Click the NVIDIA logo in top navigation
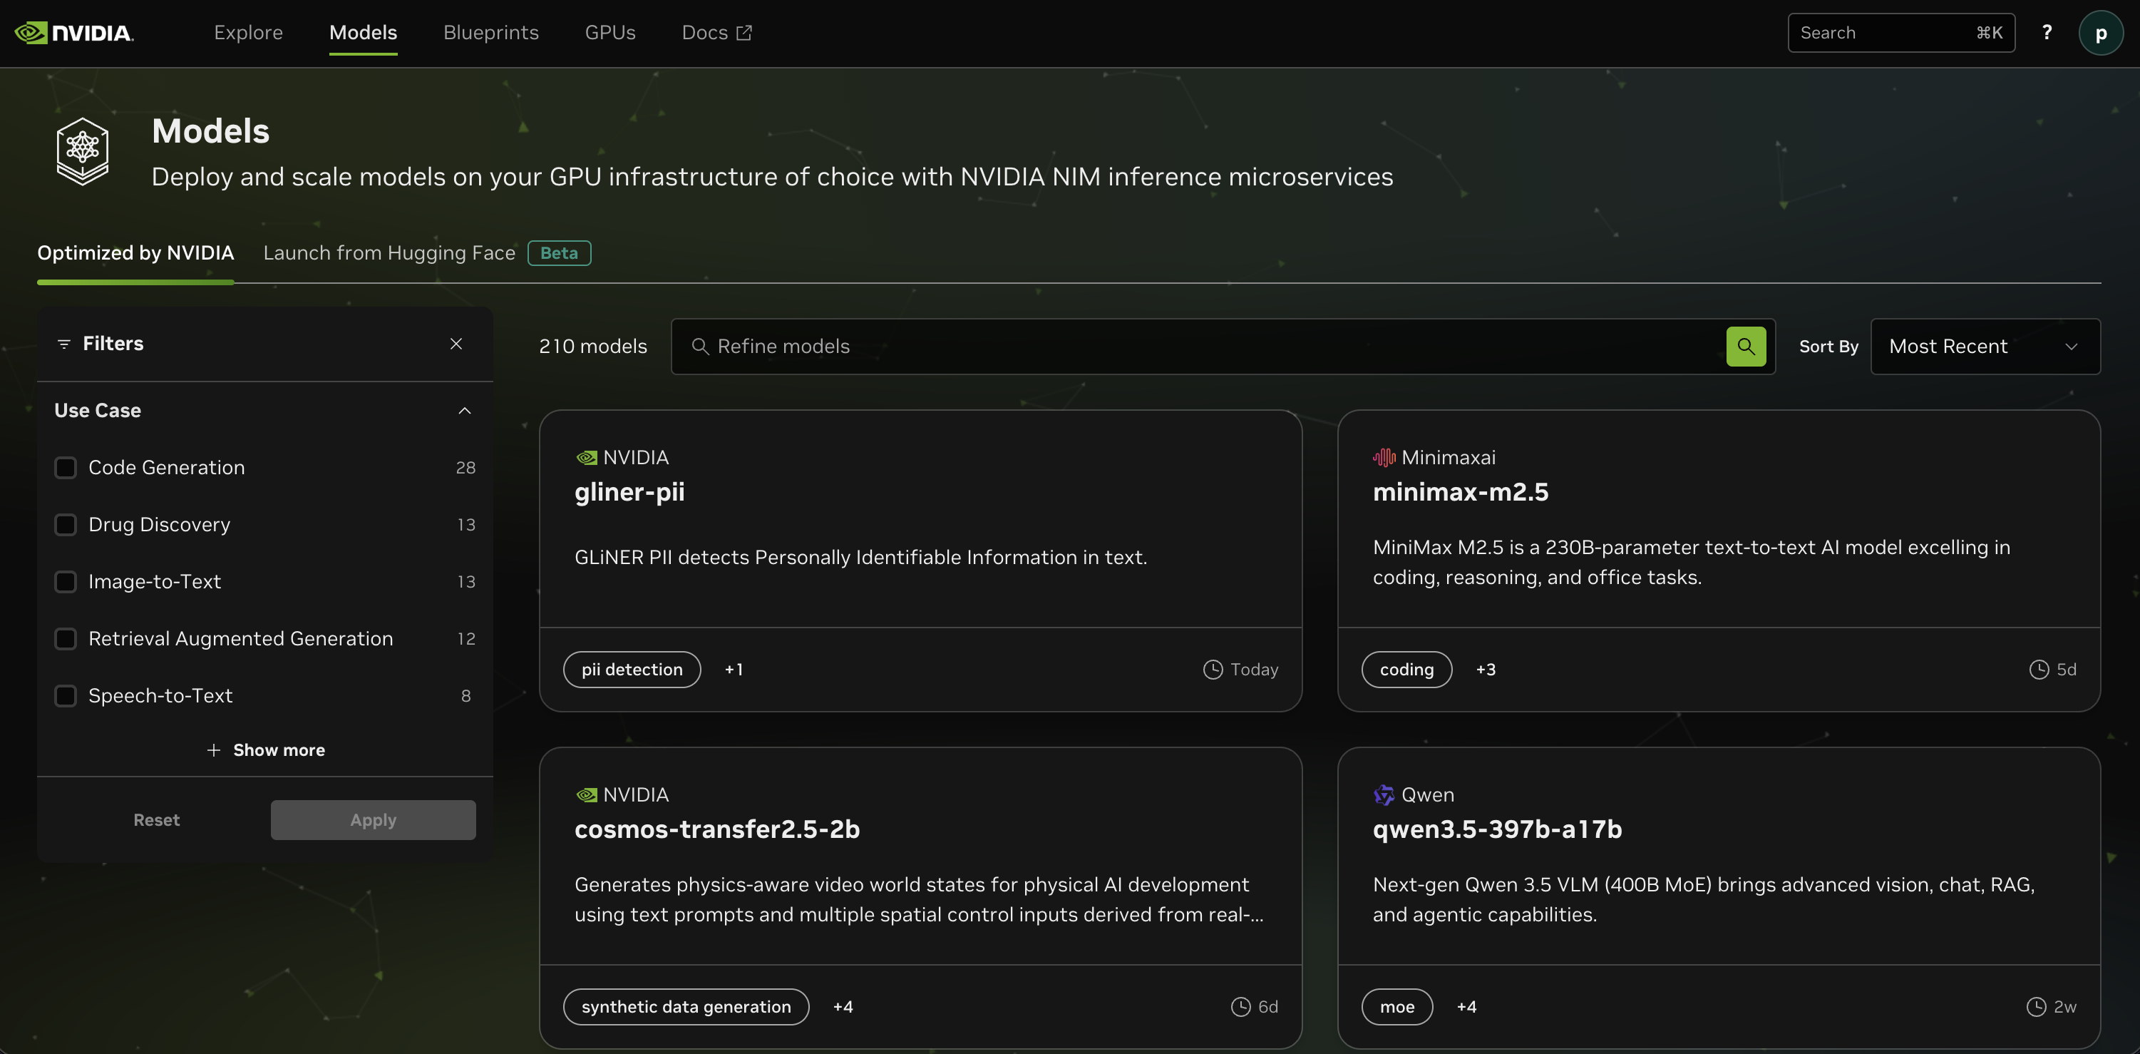This screenshot has height=1054, width=2140. click(x=73, y=32)
